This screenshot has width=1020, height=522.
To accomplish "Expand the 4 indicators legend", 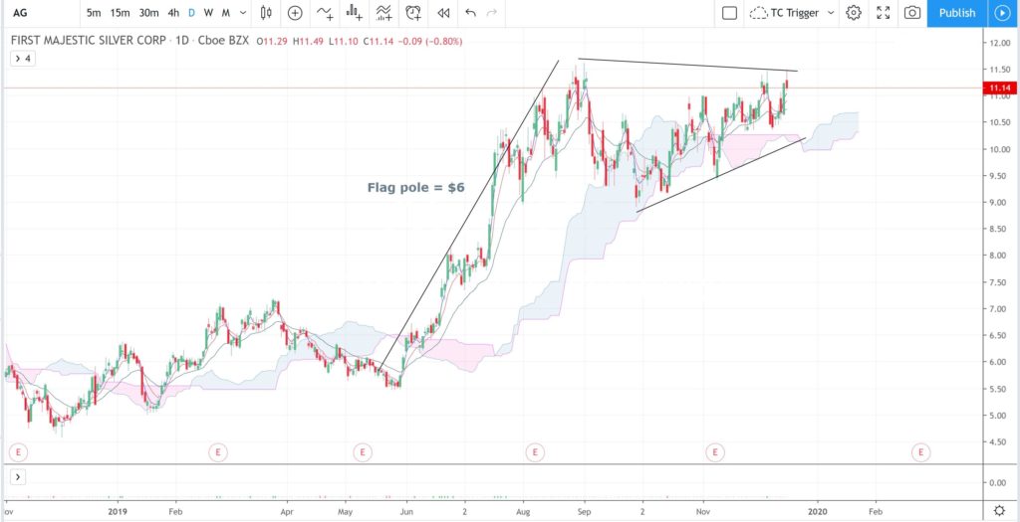I will (22, 59).
